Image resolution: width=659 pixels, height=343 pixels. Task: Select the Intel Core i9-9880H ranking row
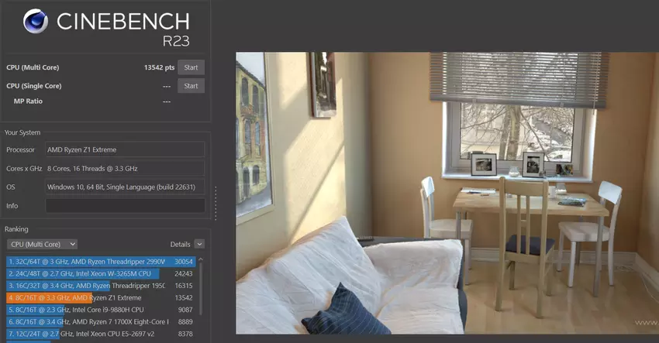pos(101,310)
